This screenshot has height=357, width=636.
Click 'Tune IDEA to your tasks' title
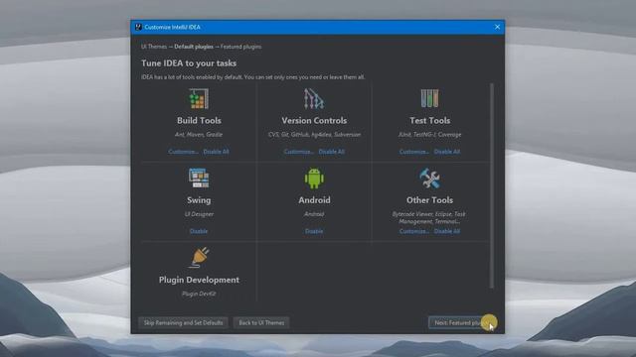(x=189, y=63)
